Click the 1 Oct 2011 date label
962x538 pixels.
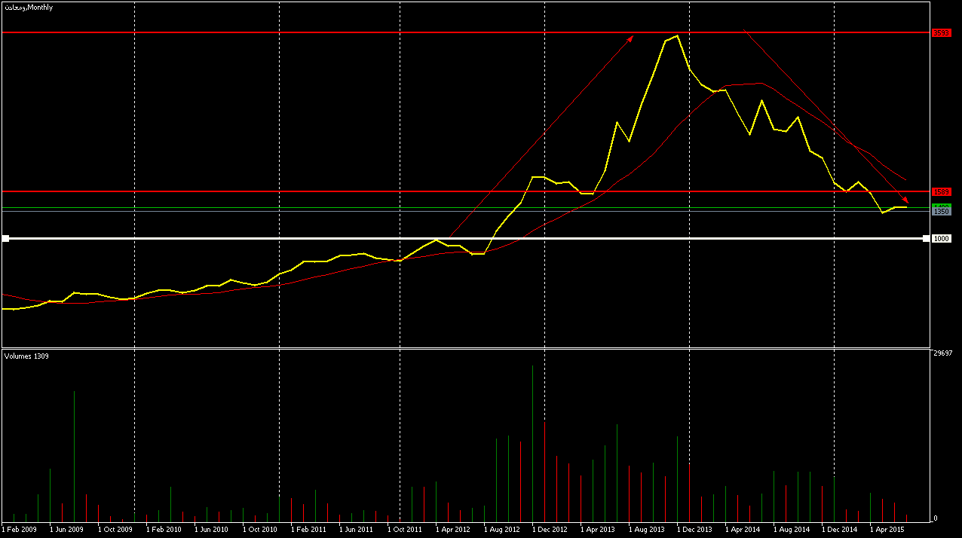pyautogui.click(x=405, y=530)
